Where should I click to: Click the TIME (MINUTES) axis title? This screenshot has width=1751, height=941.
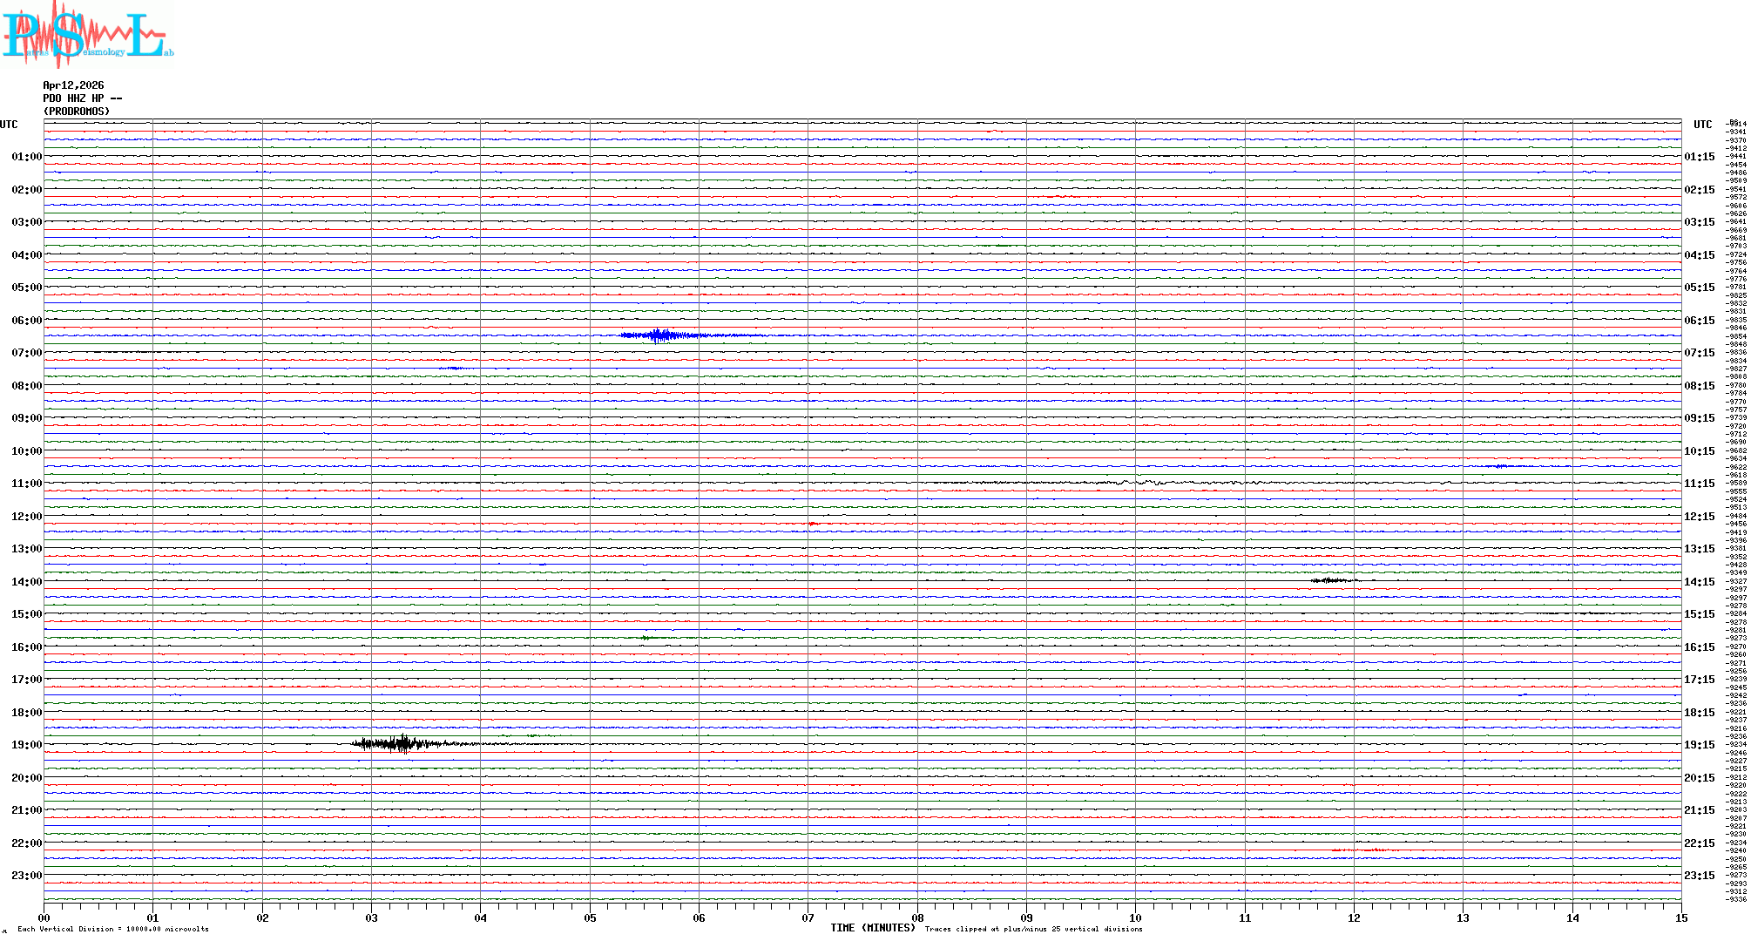coord(872,928)
